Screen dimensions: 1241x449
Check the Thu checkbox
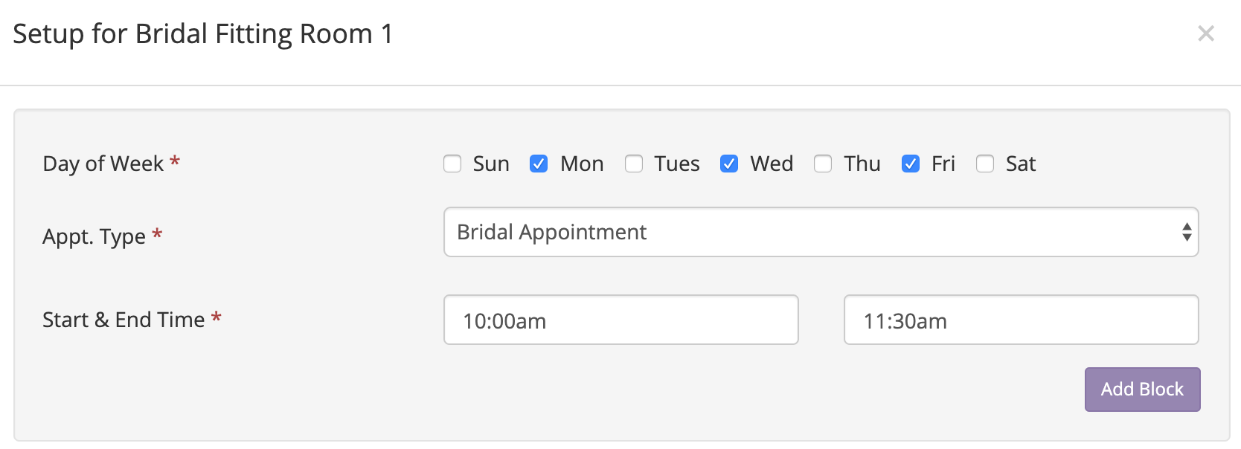tap(823, 164)
